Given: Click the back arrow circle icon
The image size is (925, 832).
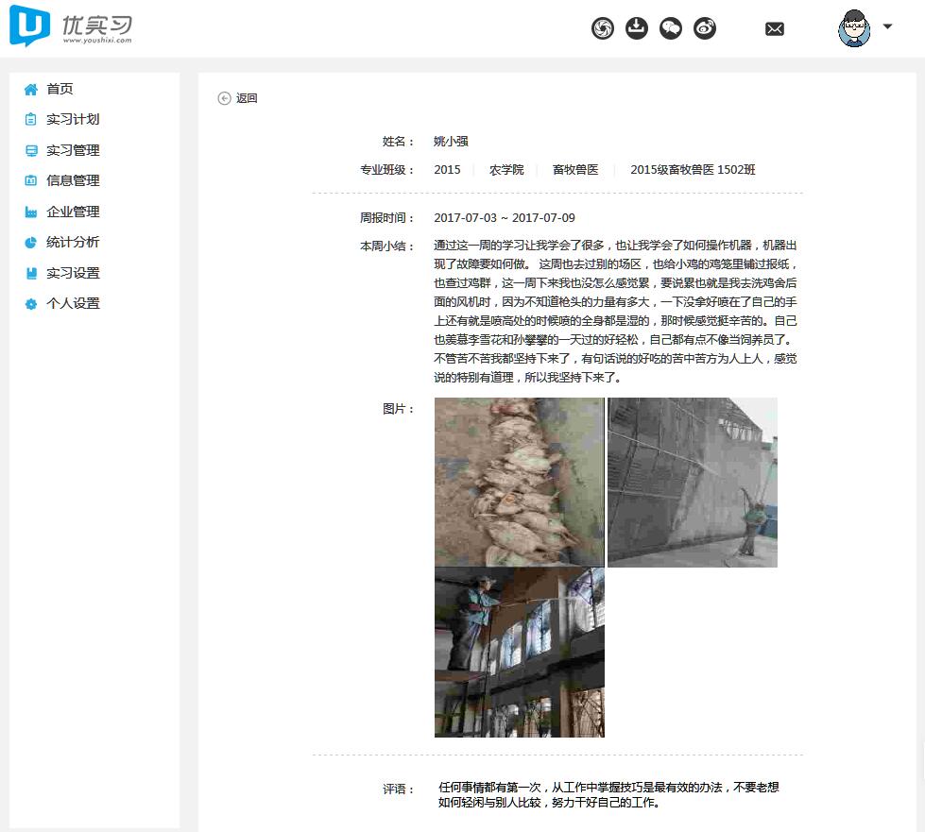Looking at the screenshot, I should click(x=224, y=98).
